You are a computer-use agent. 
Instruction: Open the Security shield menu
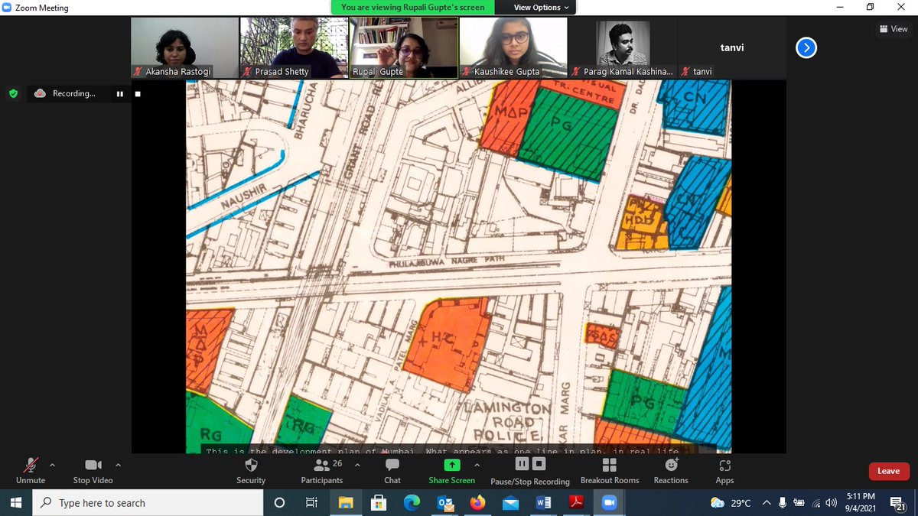click(x=251, y=470)
